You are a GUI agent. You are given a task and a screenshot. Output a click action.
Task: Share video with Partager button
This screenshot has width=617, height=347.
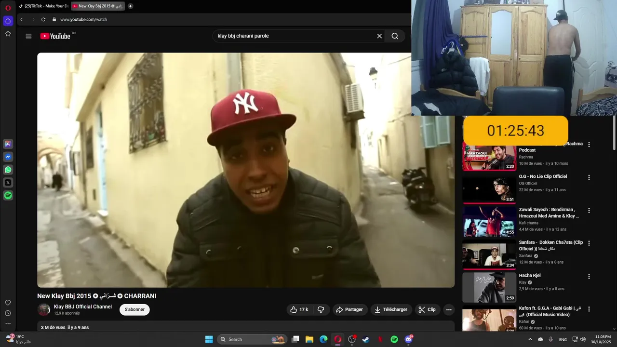pyautogui.click(x=350, y=309)
